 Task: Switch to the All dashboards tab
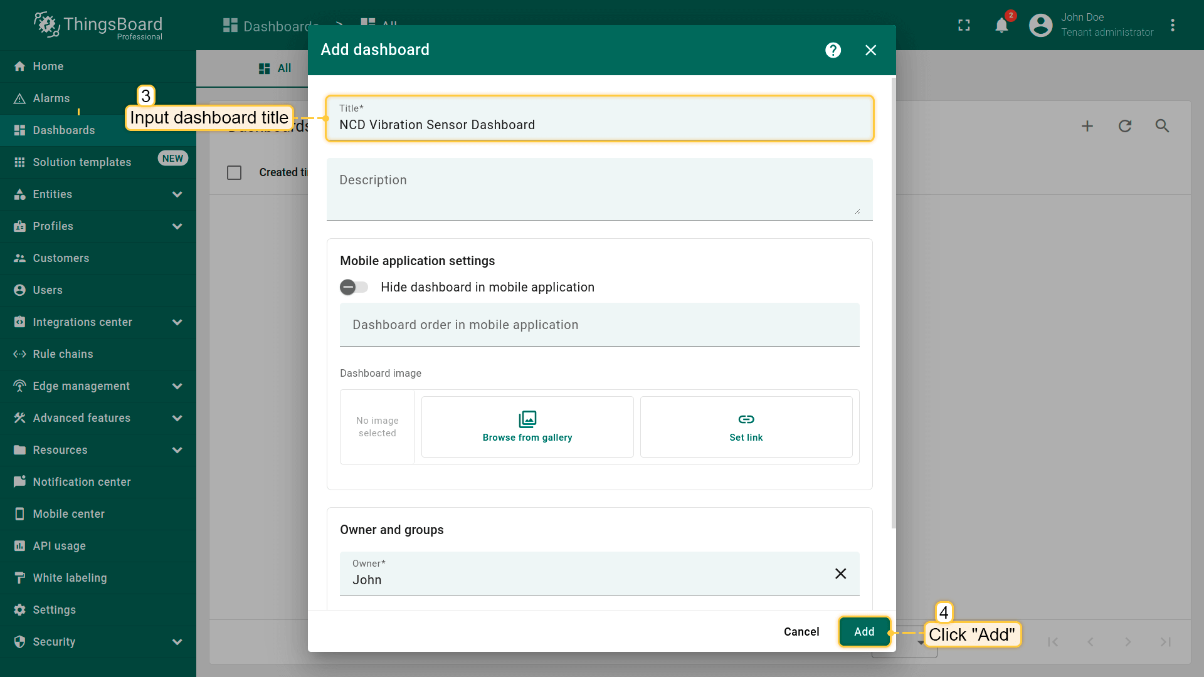[x=275, y=68]
